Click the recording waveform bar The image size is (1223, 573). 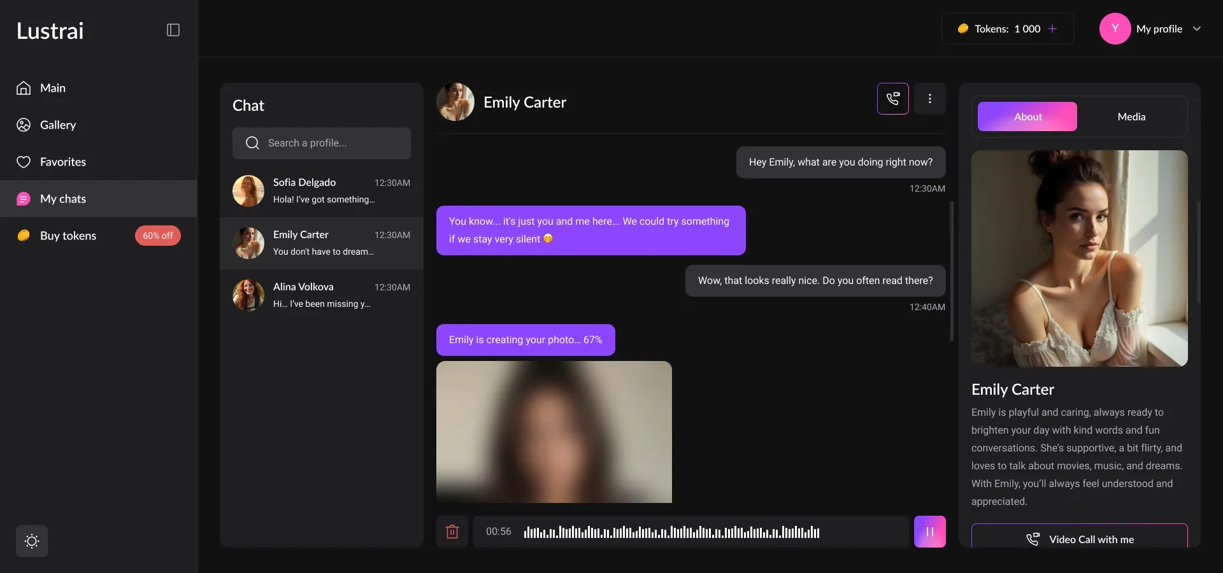coord(671,532)
